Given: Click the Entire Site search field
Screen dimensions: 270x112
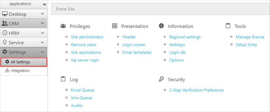Looking at the screenshot, I should [161, 9].
